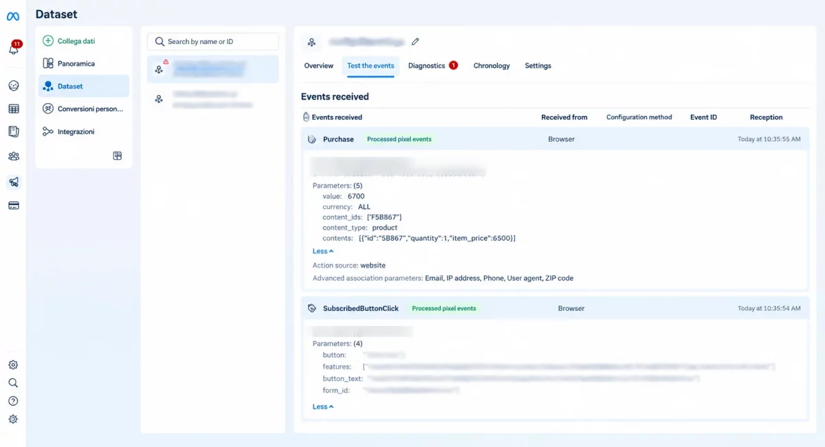Select Dataset in the side menu
825x447 pixels.
tap(84, 86)
